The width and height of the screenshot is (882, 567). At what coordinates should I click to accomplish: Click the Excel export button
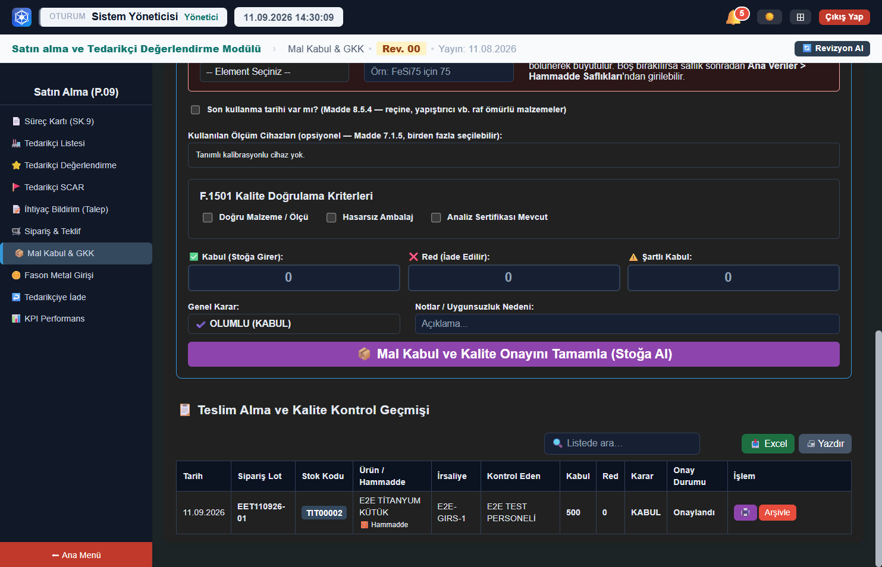pos(768,444)
